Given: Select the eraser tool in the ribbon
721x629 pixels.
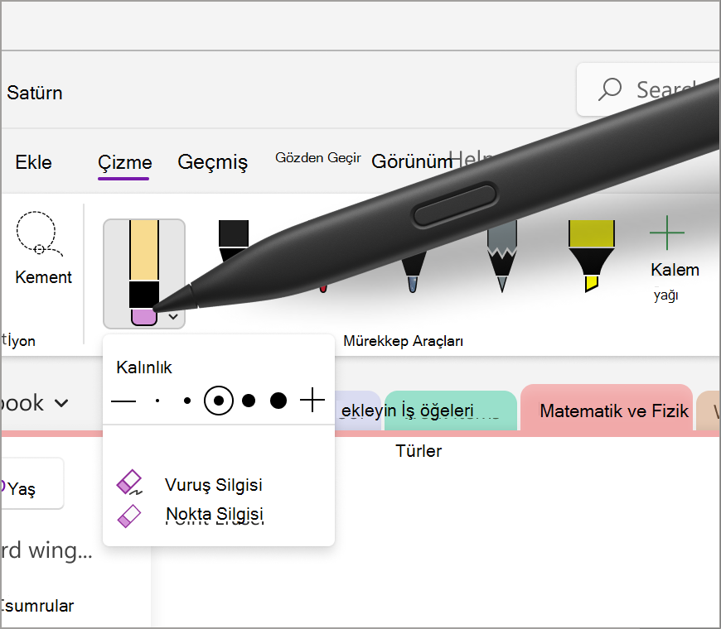Looking at the screenshot, I should [144, 273].
